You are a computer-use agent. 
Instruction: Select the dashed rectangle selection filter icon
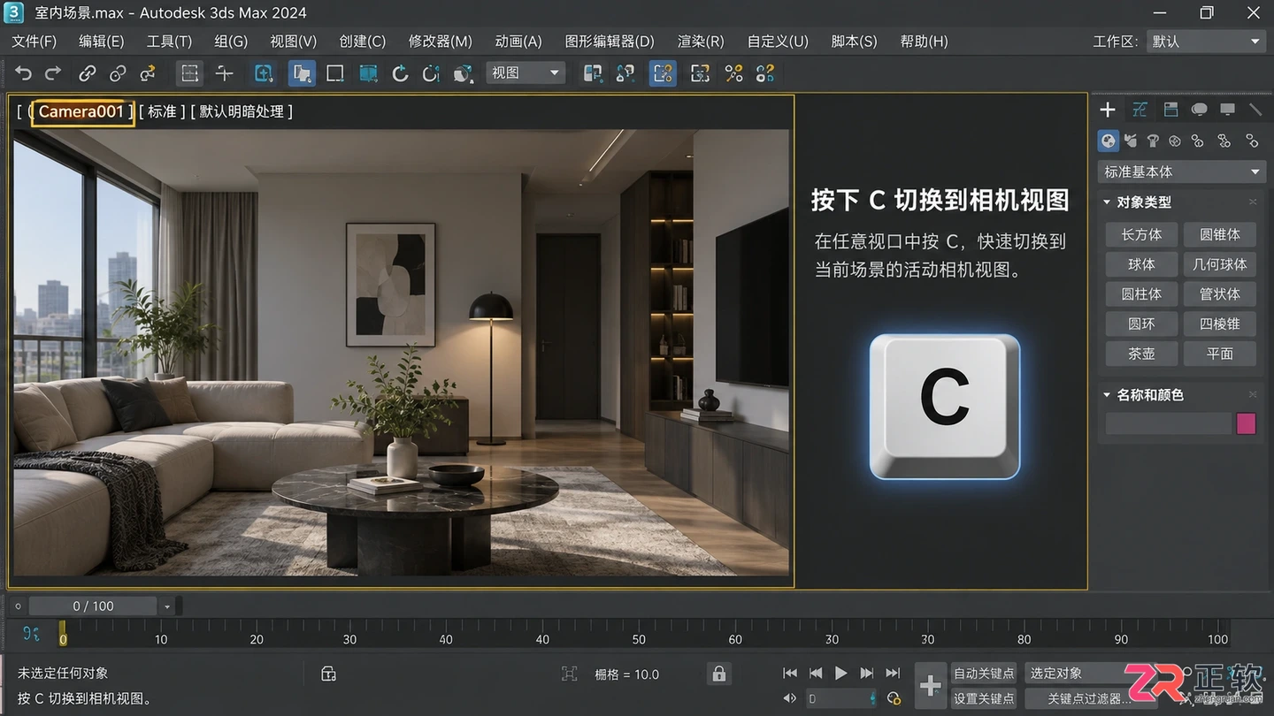[x=189, y=73]
